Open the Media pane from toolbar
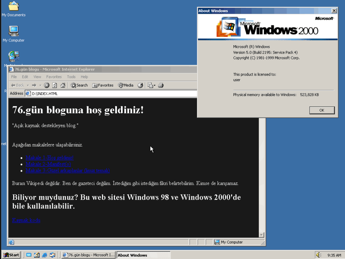The width and height of the screenshot is (345, 259). point(126,85)
